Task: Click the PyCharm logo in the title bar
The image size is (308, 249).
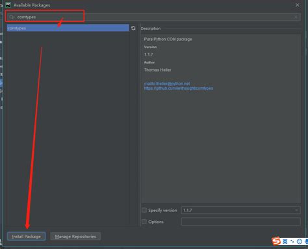Action: 8,5
